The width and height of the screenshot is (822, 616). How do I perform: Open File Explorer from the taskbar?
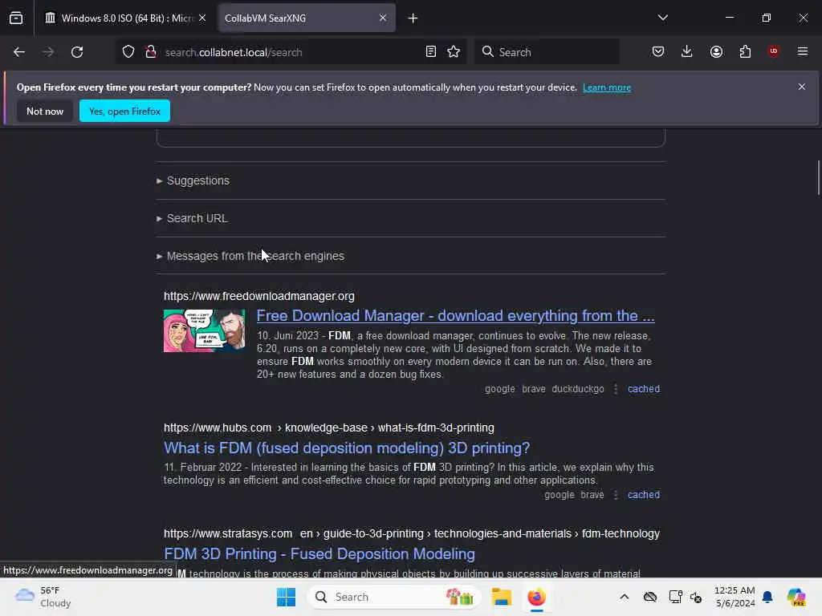point(501,597)
